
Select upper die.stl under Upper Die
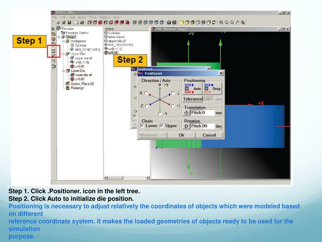coord(83,58)
